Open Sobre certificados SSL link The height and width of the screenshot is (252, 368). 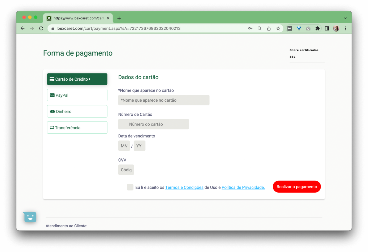click(304, 53)
